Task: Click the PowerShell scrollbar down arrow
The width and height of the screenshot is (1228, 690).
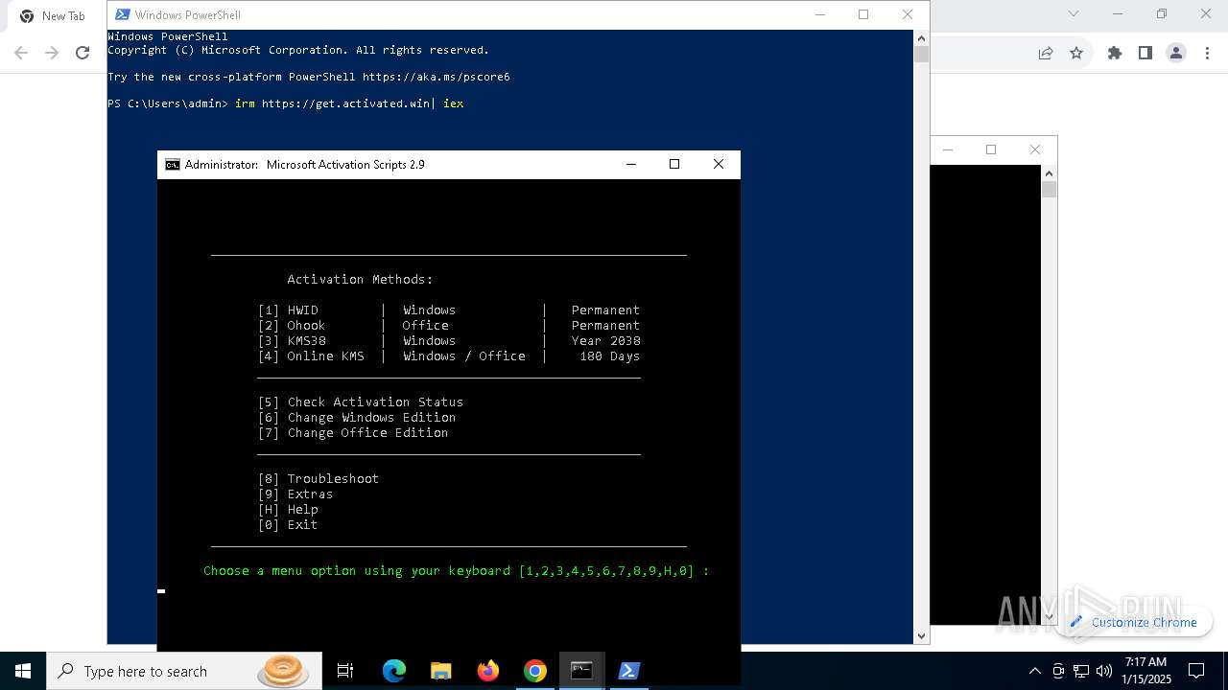Action: point(921,635)
